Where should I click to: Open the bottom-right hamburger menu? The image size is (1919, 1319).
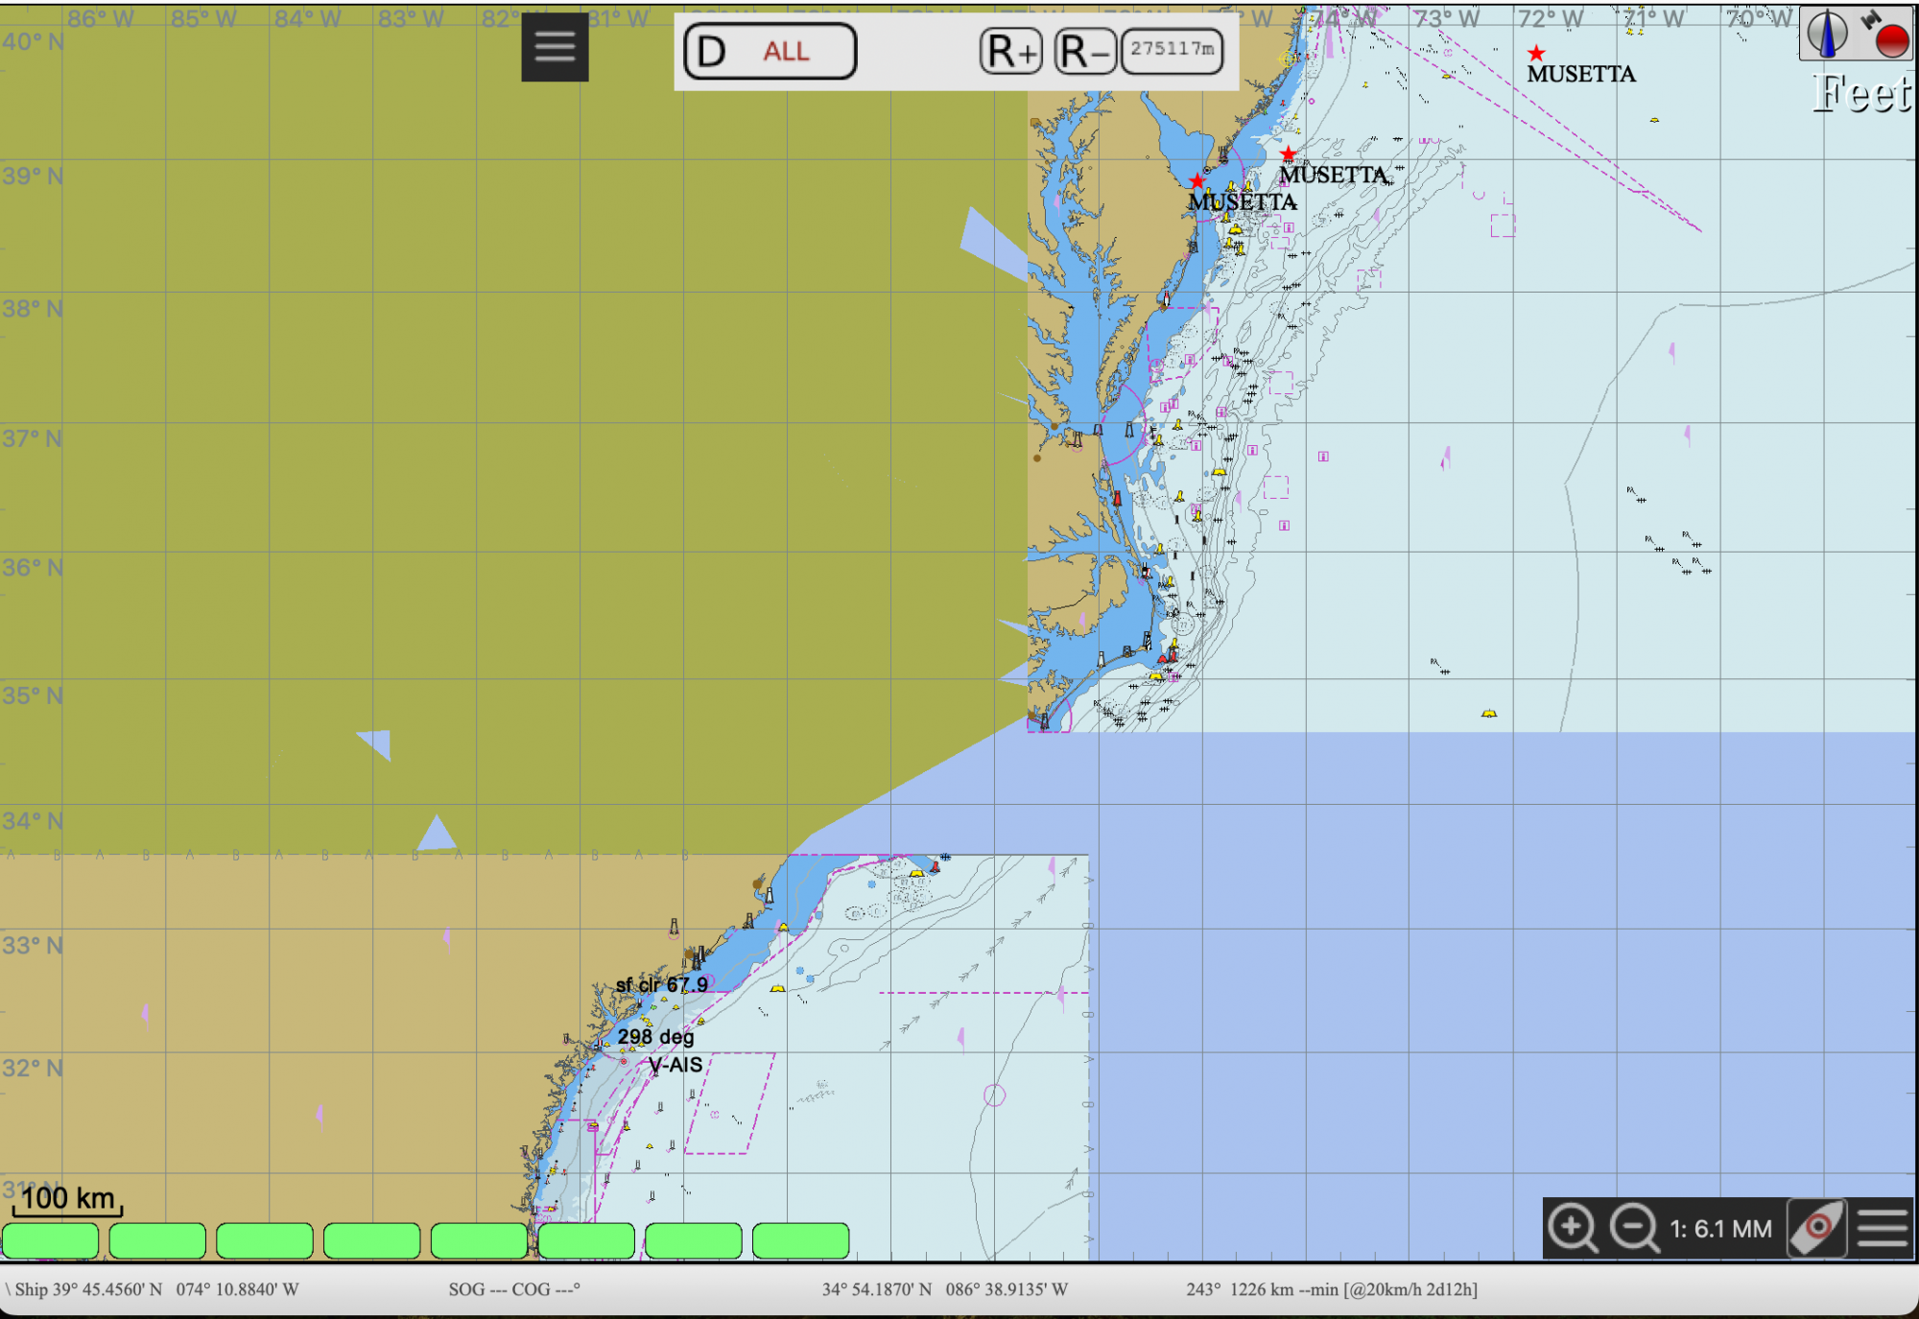(1883, 1228)
